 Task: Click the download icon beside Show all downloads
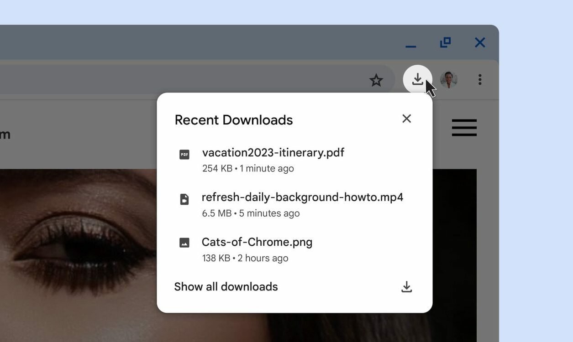click(x=406, y=287)
